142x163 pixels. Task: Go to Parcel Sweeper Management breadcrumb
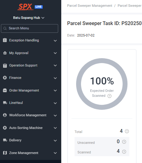[x=90, y=6]
